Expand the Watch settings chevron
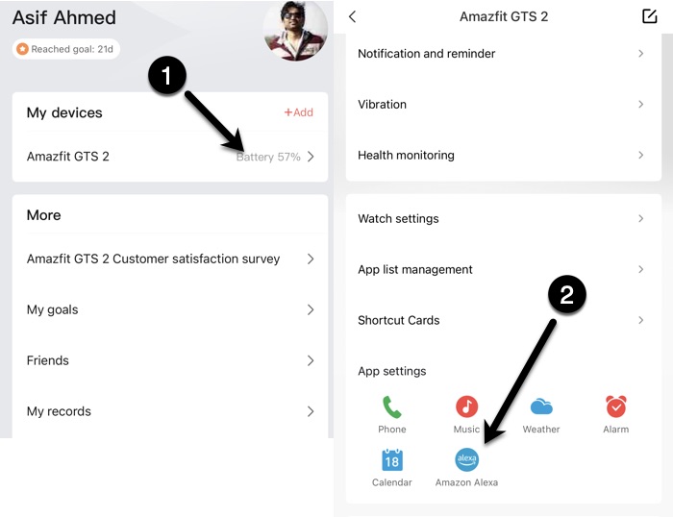The image size is (673, 517). pos(641,218)
